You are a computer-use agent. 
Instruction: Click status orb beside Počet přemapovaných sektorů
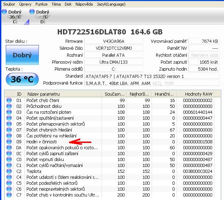coord(9,124)
